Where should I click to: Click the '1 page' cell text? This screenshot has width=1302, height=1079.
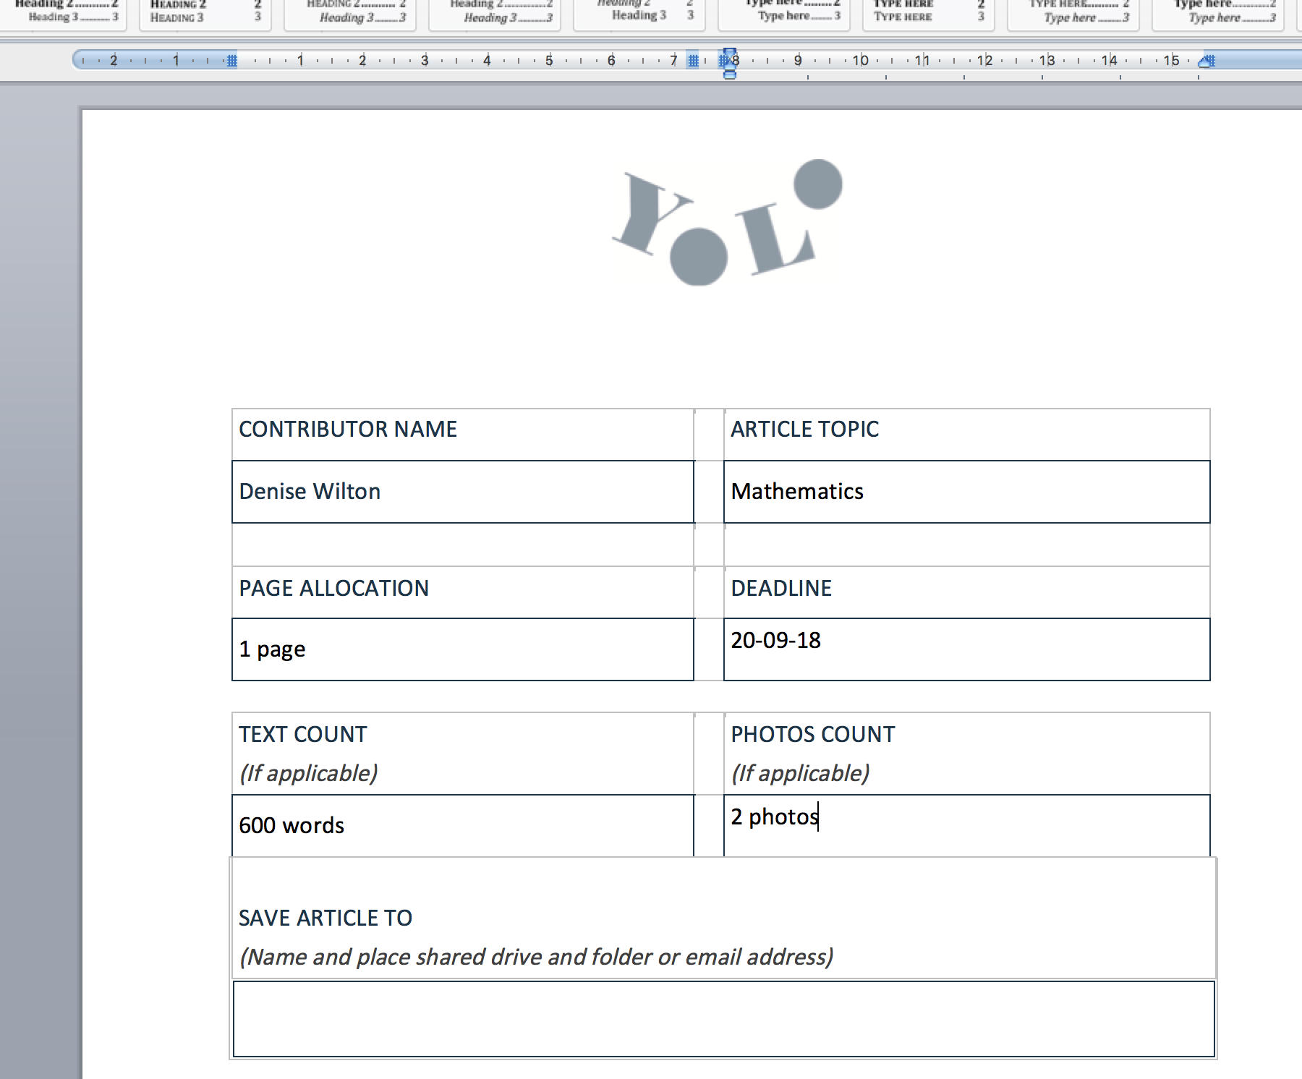tap(272, 649)
